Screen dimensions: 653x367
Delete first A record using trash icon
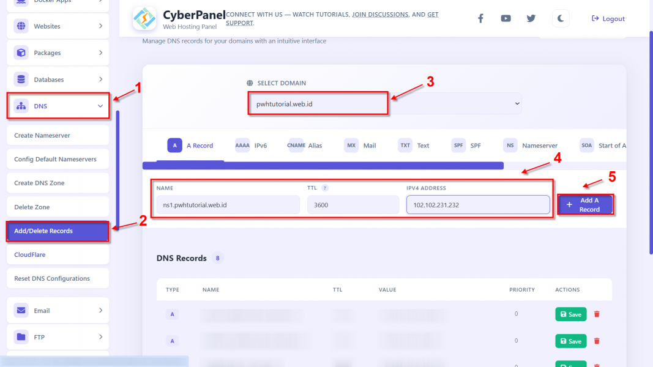pos(597,314)
